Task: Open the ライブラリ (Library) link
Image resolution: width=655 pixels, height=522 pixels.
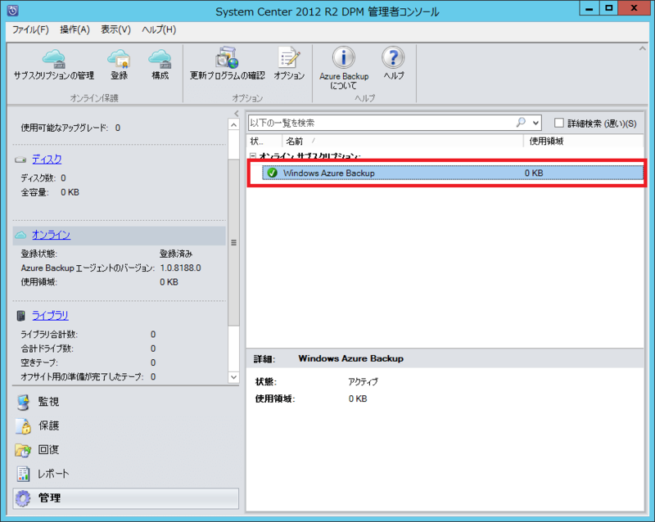Action: [49, 315]
